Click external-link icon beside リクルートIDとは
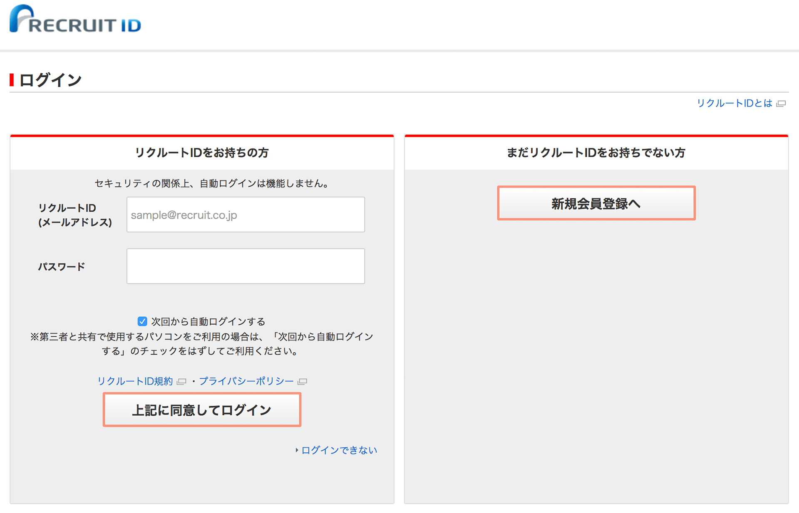Screen dimensions: 799x513 click(x=781, y=104)
